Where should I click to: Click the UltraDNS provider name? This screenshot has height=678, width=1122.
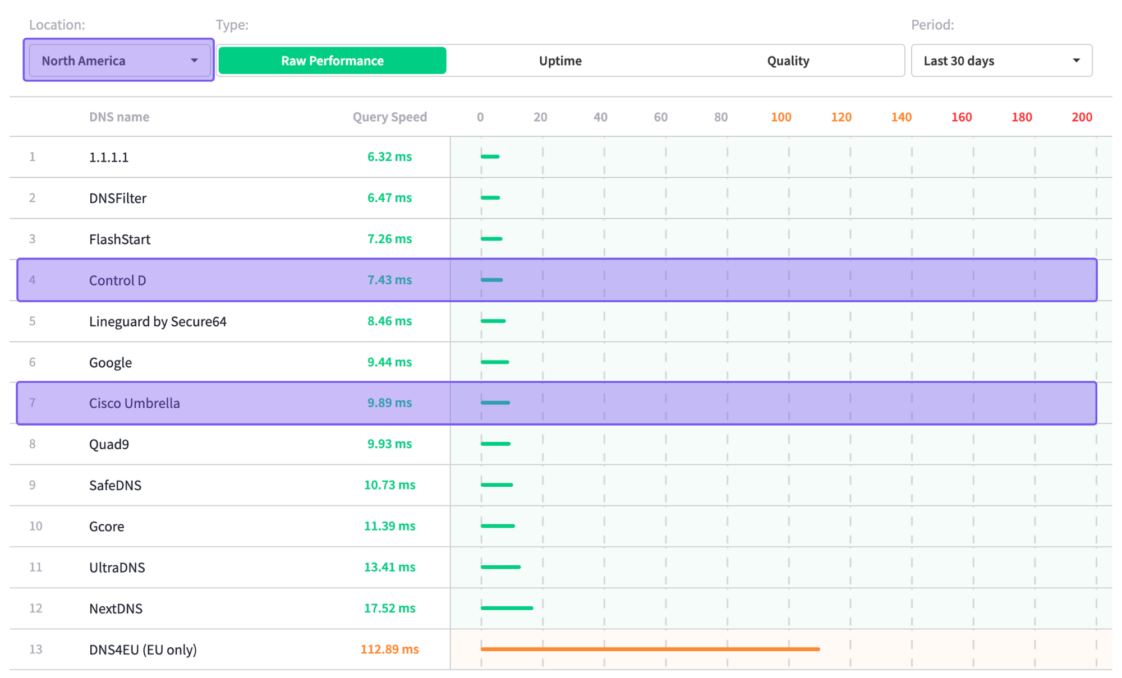tap(117, 568)
